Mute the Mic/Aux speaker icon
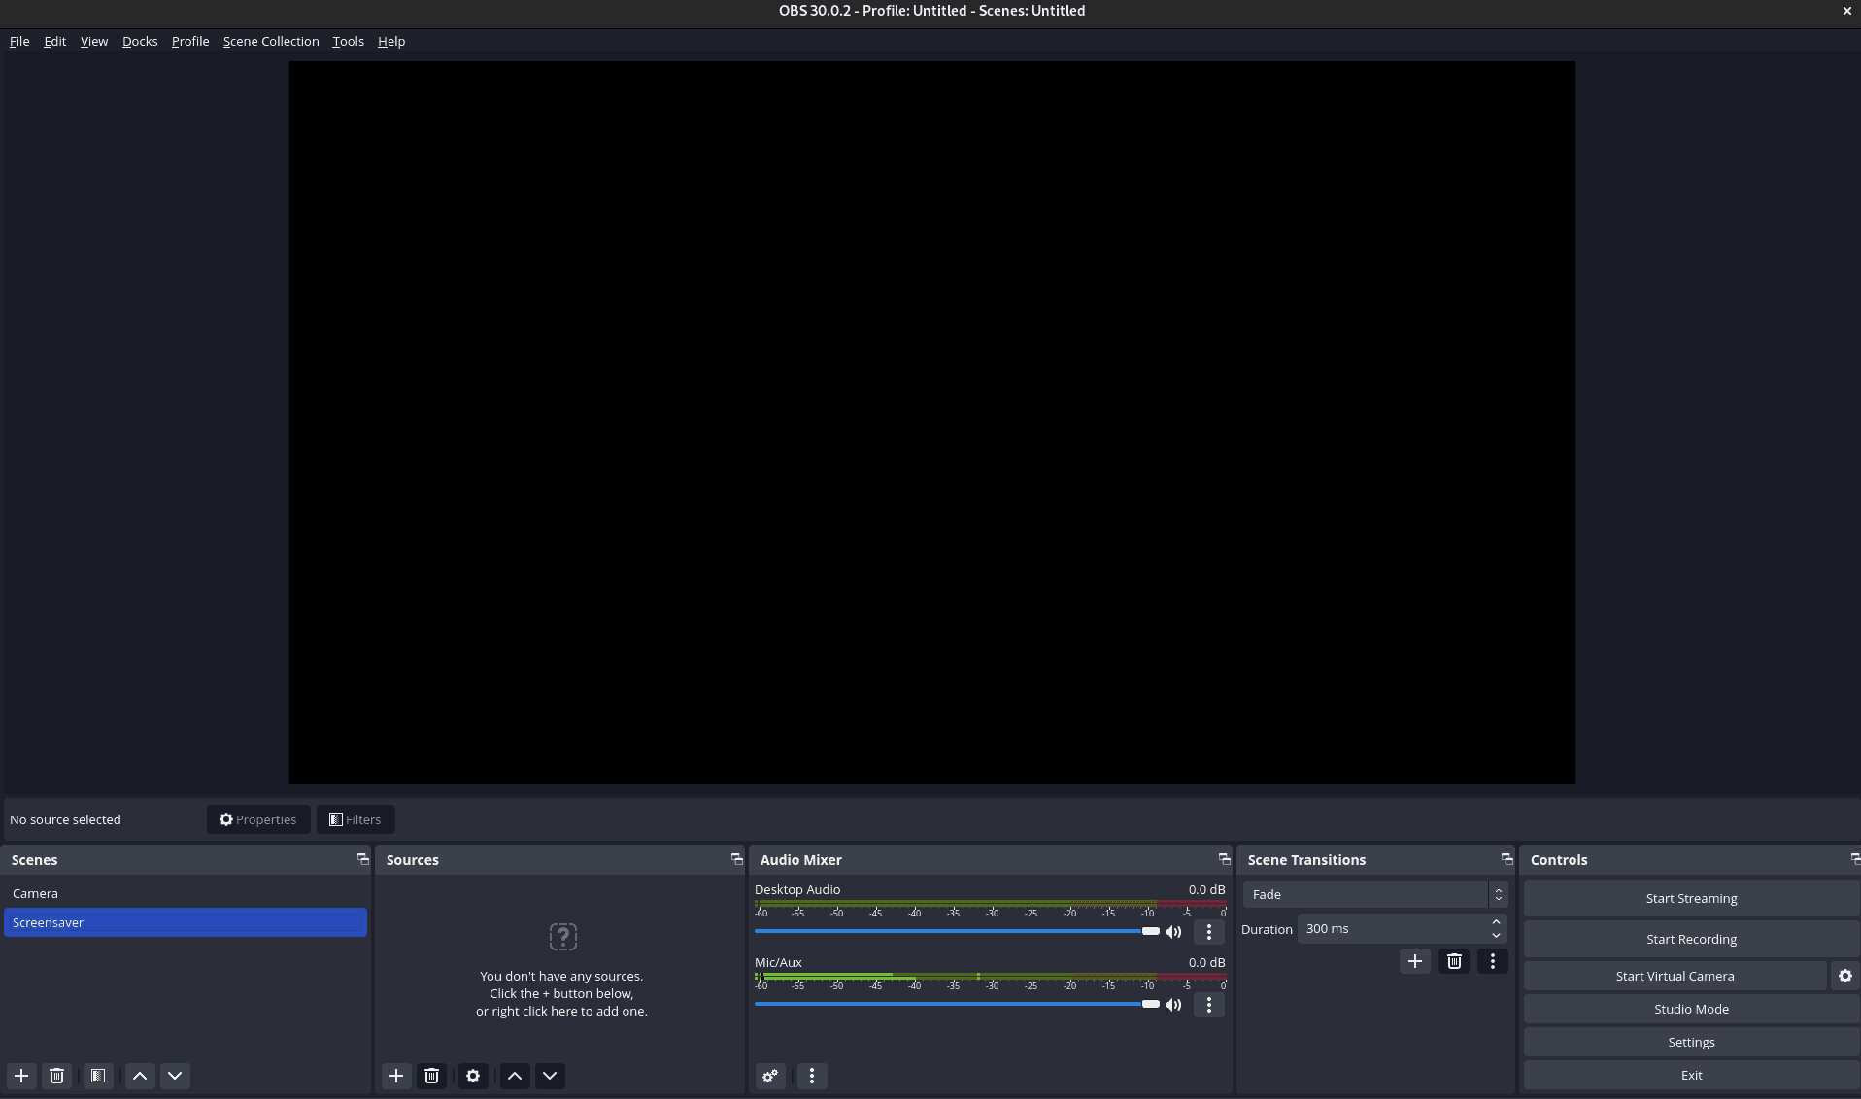1861x1099 pixels. pos(1173,1005)
